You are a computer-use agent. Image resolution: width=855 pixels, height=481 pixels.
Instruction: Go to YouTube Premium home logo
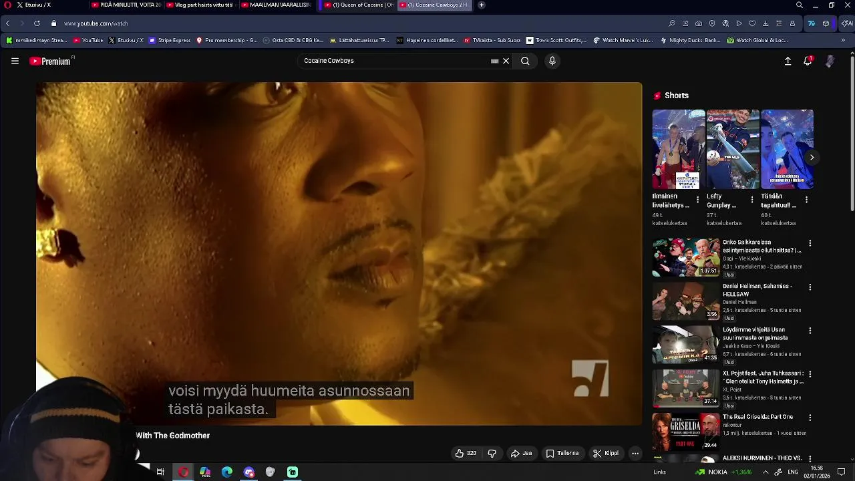tap(50, 61)
